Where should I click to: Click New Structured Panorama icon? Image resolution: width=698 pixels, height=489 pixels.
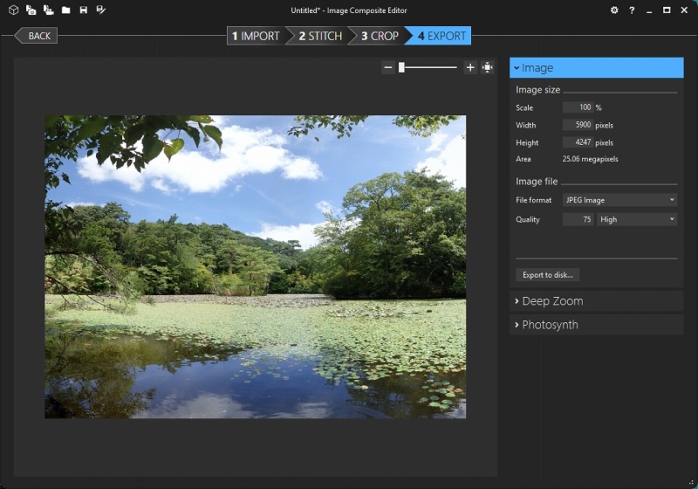click(x=49, y=10)
